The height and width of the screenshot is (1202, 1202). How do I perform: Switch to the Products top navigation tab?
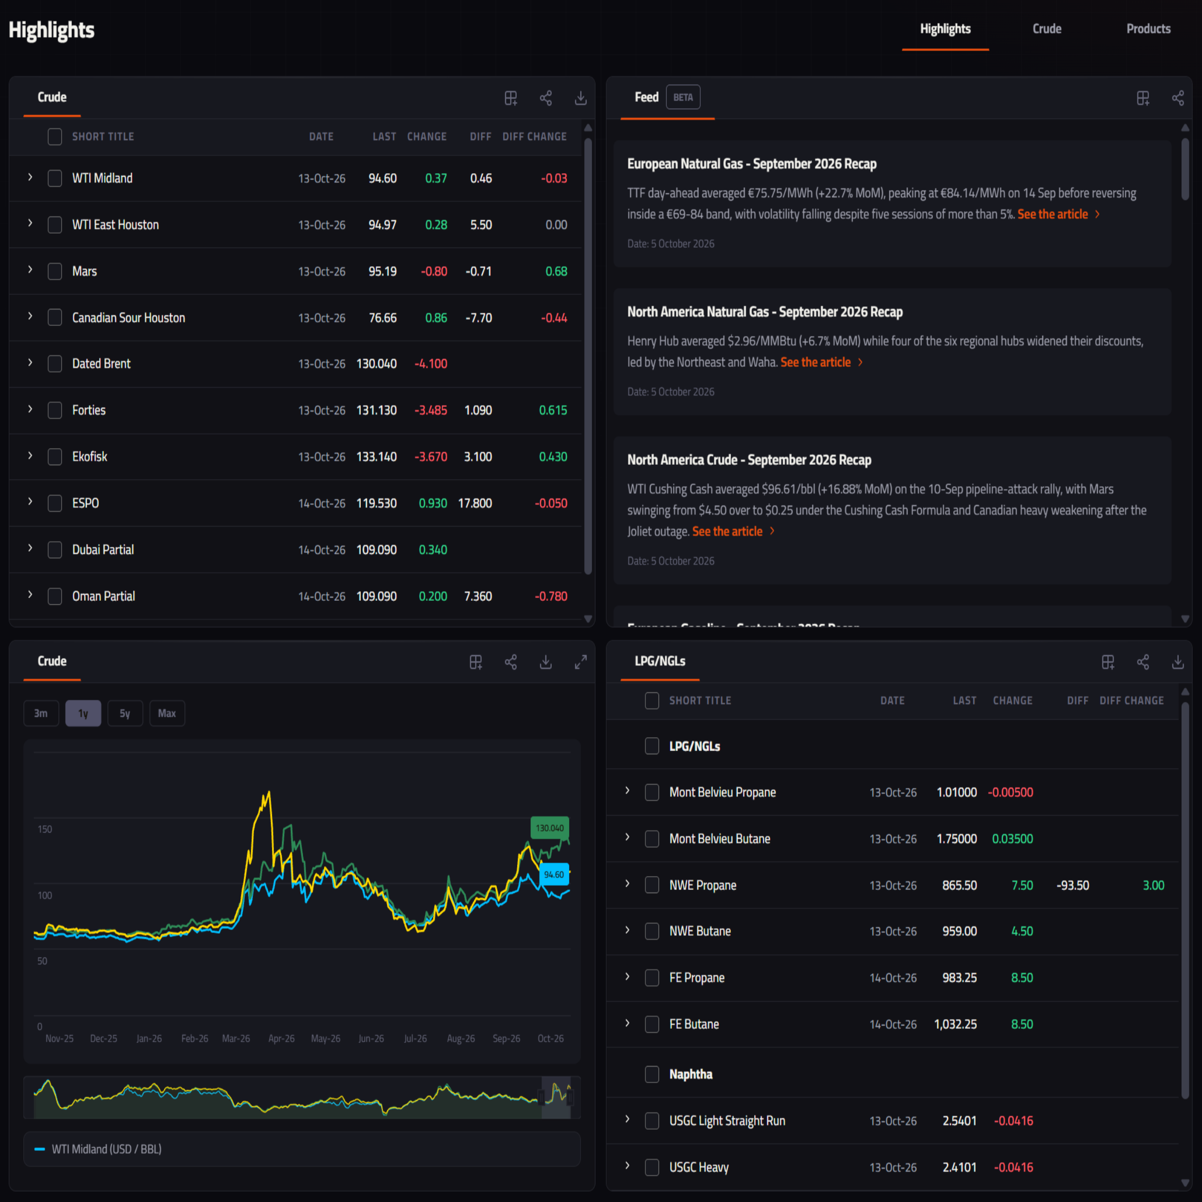pos(1149,29)
